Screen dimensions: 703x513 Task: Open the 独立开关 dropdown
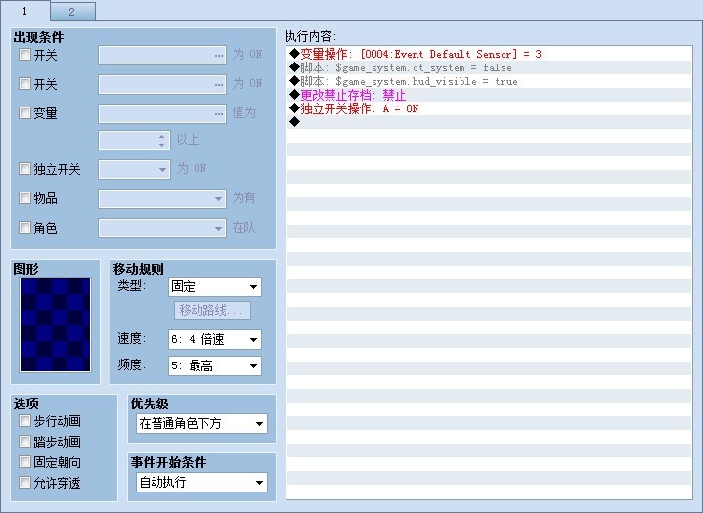pyautogui.click(x=134, y=169)
